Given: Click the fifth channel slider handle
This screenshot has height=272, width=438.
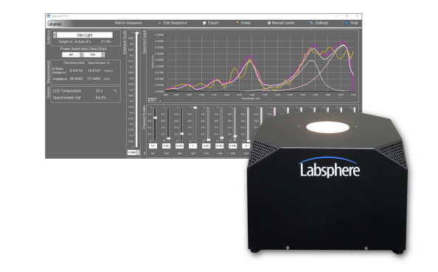Looking at the screenshot, I should 209,140.
